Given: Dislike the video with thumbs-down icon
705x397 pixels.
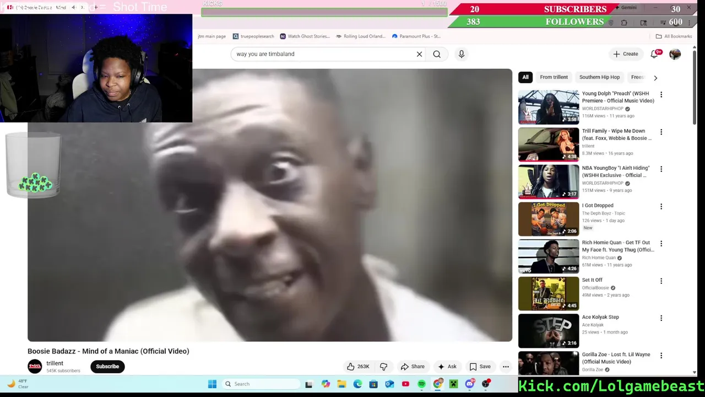Looking at the screenshot, I should point(383,366).
